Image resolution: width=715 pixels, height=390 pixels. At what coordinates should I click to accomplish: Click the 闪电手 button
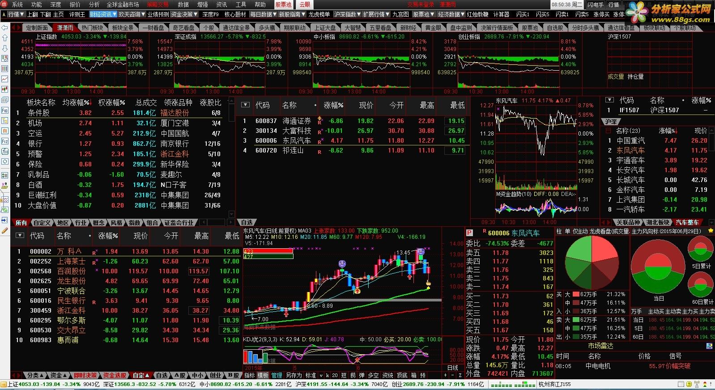[x=596, y=4]
